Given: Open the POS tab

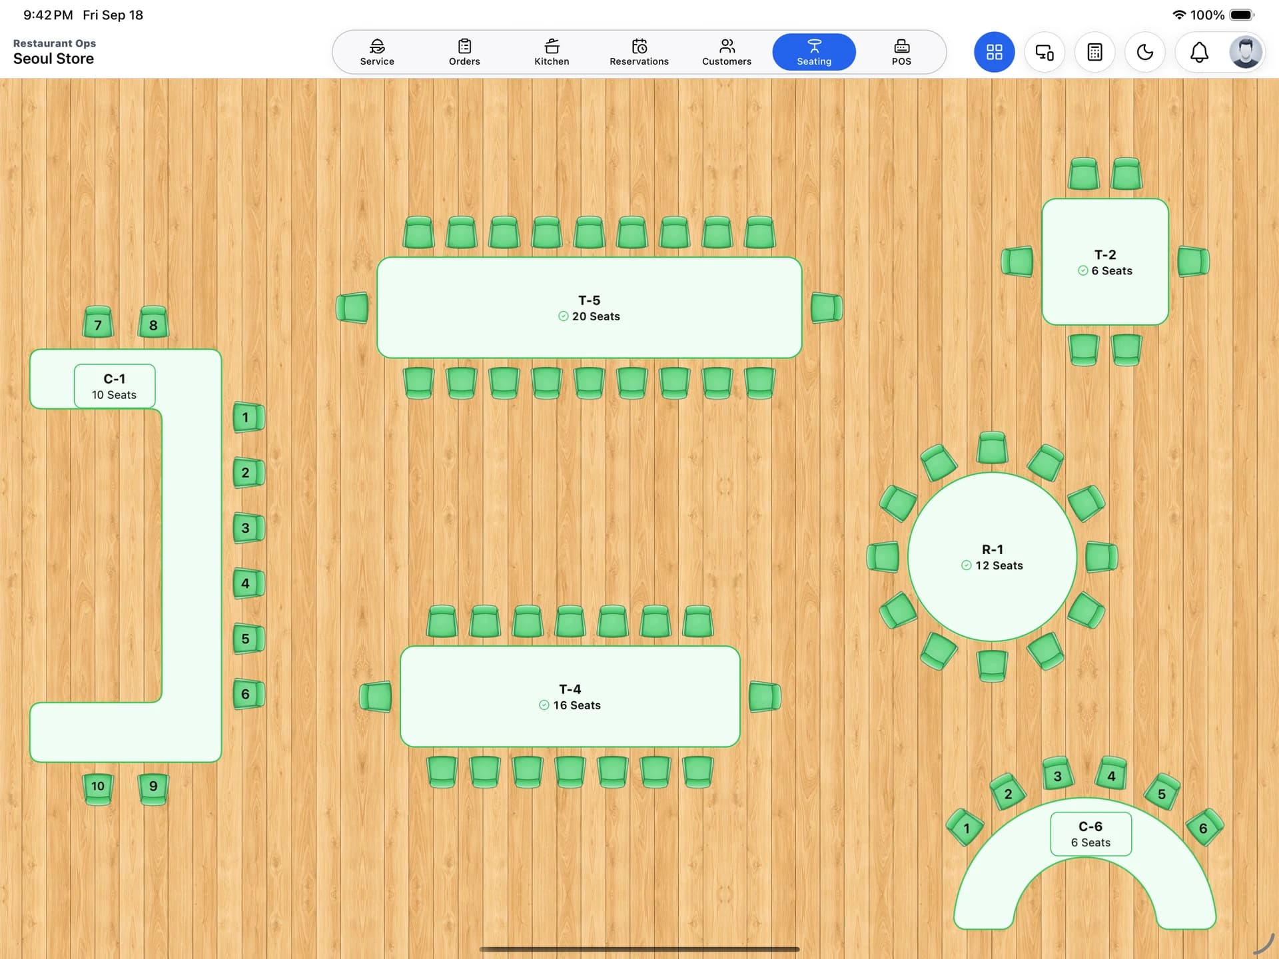Looking at the screenshot, I should (x=901, y=52).
